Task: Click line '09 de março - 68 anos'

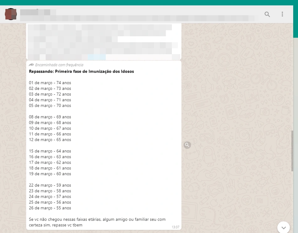Action: pyautogui.click(x=50, y=123)
